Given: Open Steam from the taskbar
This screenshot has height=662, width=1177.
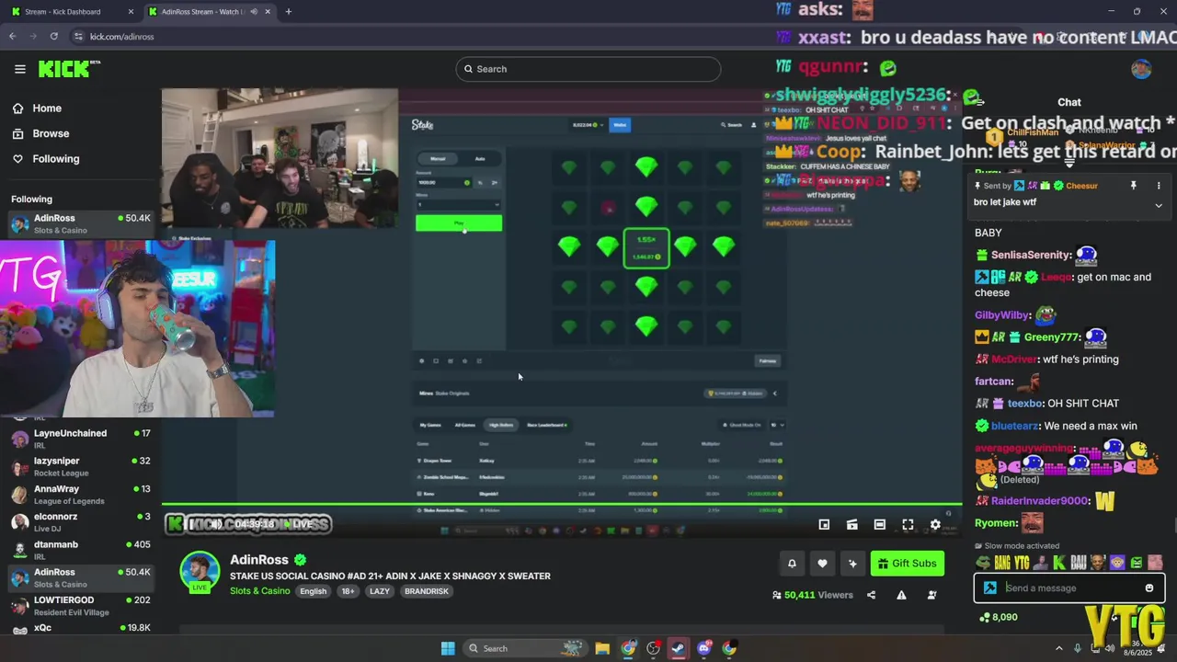Looking at the screenshot, I should click(678, 648).
